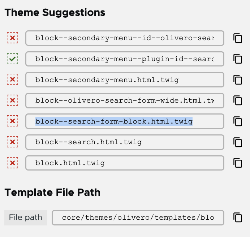Copy block--olivero-search-form-wide suggestion
The image size is (250, 237).
tap(238, 100)
